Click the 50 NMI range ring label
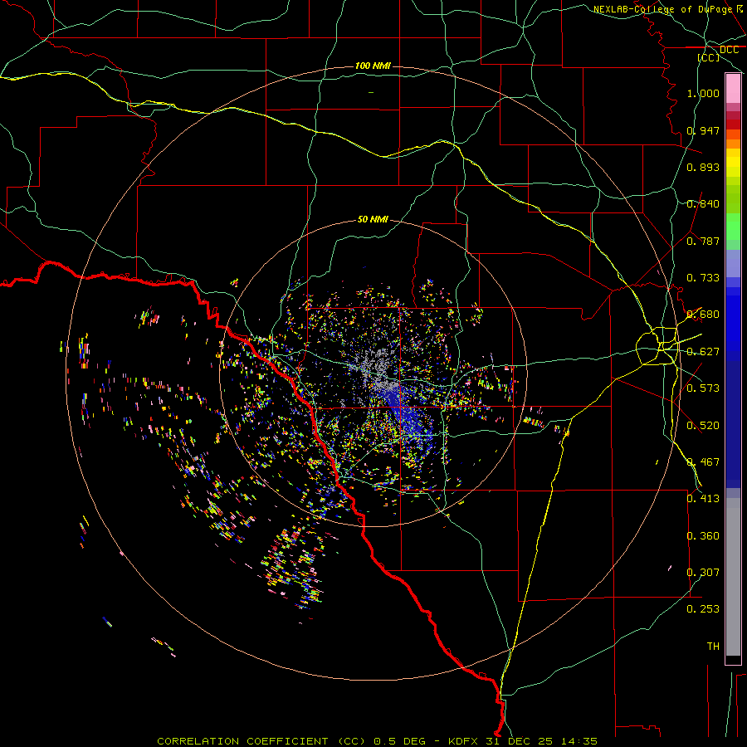The width and height of the screenshot is (747, 747). click(x=373, y=219)
